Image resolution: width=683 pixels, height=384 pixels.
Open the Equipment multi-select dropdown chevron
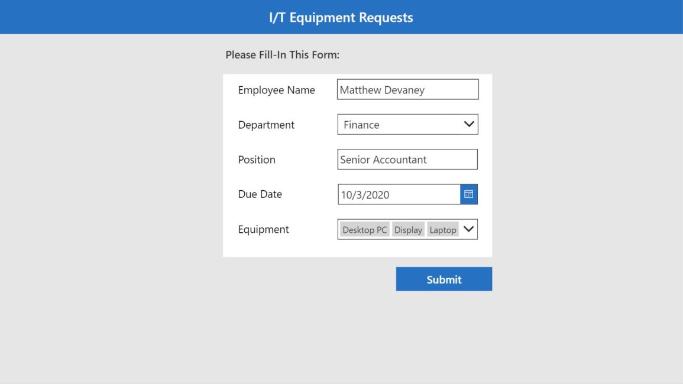pyautogui.click(x=468, y=229)
